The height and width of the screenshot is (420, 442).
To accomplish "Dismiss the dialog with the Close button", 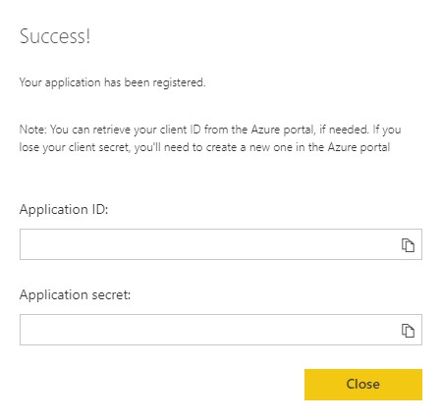I will [363, 385].
